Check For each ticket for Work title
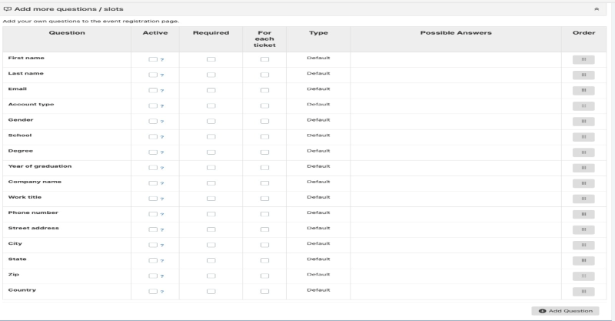This screenshot has height=321, width=615. point(264,199)
